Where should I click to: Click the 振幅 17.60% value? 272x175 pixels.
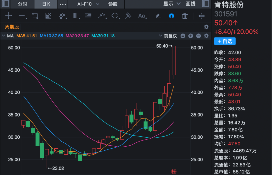(x=236, y=137)
